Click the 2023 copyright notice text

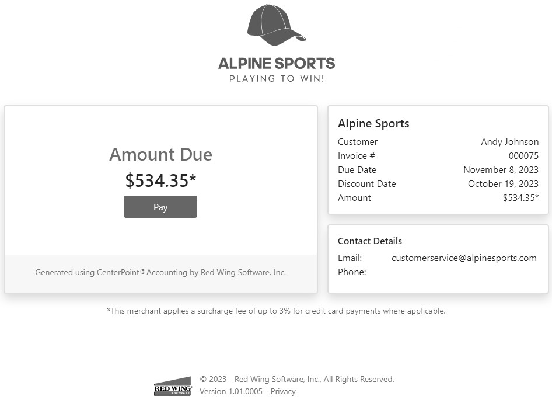click(297, 379)
